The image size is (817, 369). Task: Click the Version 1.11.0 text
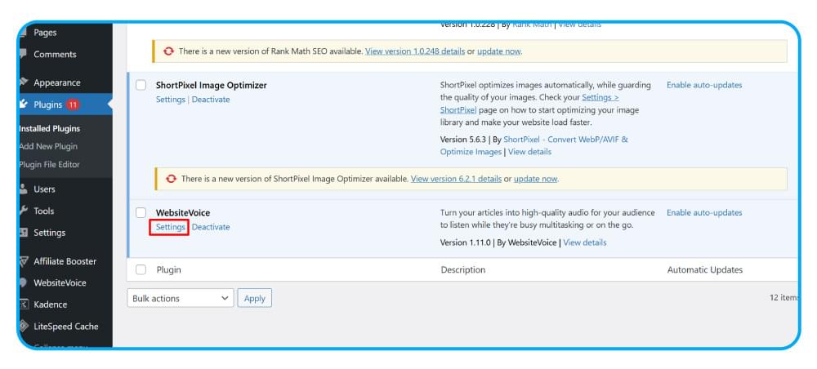click(466, 242)
